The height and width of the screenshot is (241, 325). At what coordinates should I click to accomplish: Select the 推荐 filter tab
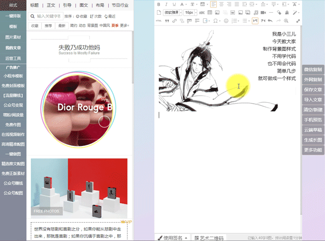48,26
